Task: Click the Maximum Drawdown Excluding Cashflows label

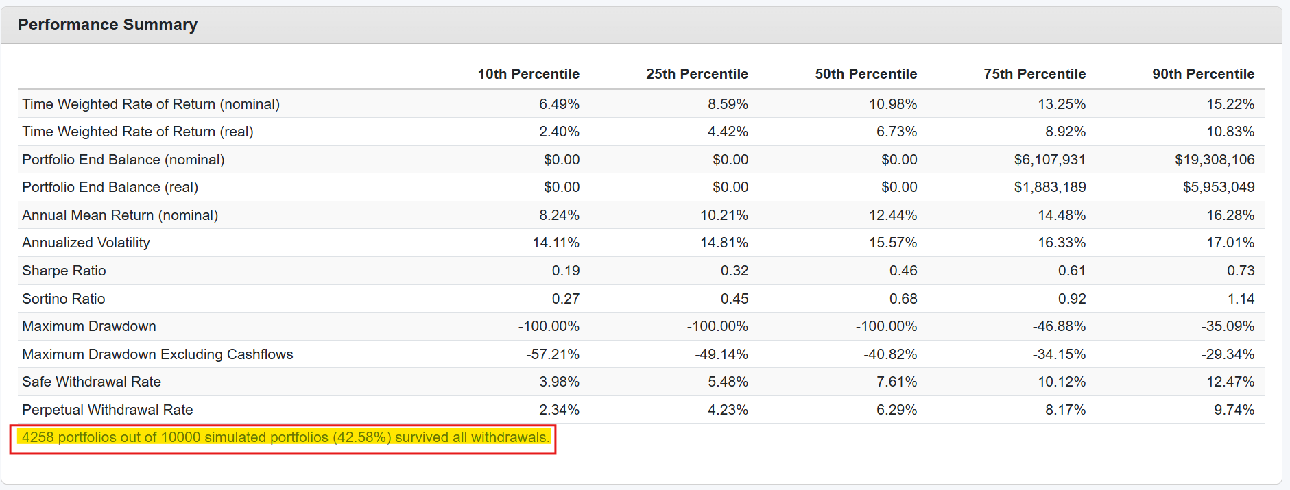Action: [x=158, y=354]
